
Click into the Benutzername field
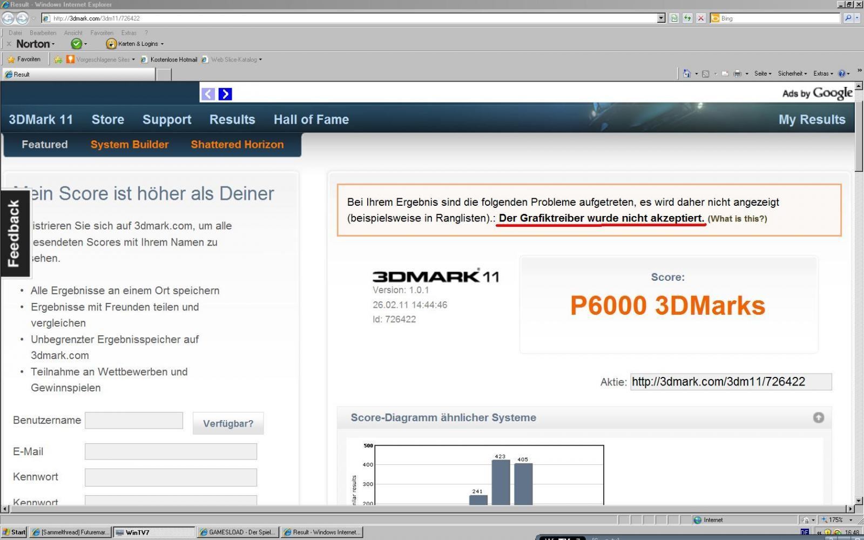tap(134, 420)
